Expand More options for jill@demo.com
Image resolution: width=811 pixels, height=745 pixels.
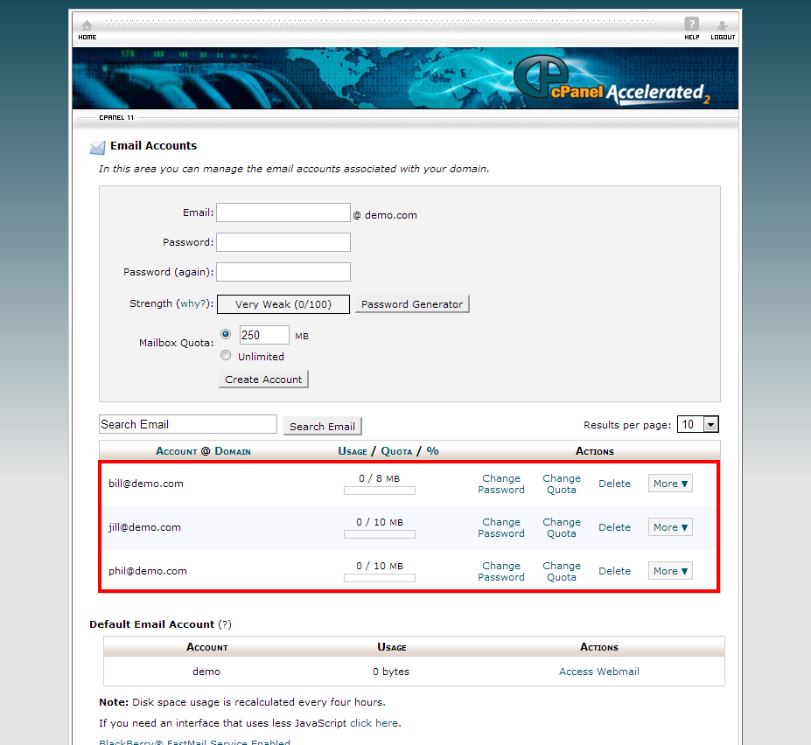(x=670, y=527)
